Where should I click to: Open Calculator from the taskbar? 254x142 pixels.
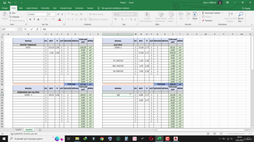click(x=126, y=138)
